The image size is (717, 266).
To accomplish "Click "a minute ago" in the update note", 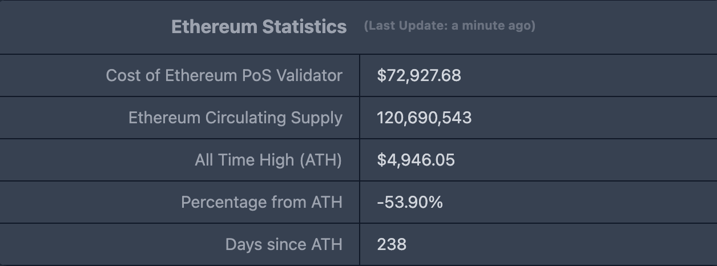I will 492,26.
